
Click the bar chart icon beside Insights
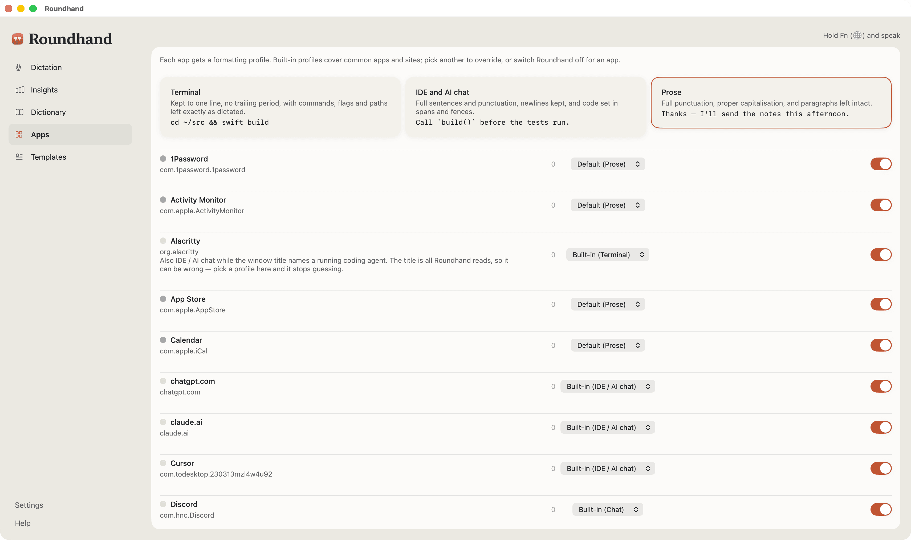tap(20, 90)
